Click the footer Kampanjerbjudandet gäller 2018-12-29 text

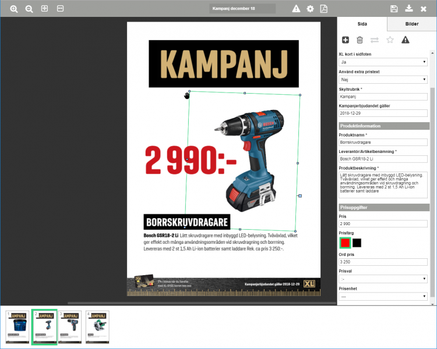pos(272,284)
